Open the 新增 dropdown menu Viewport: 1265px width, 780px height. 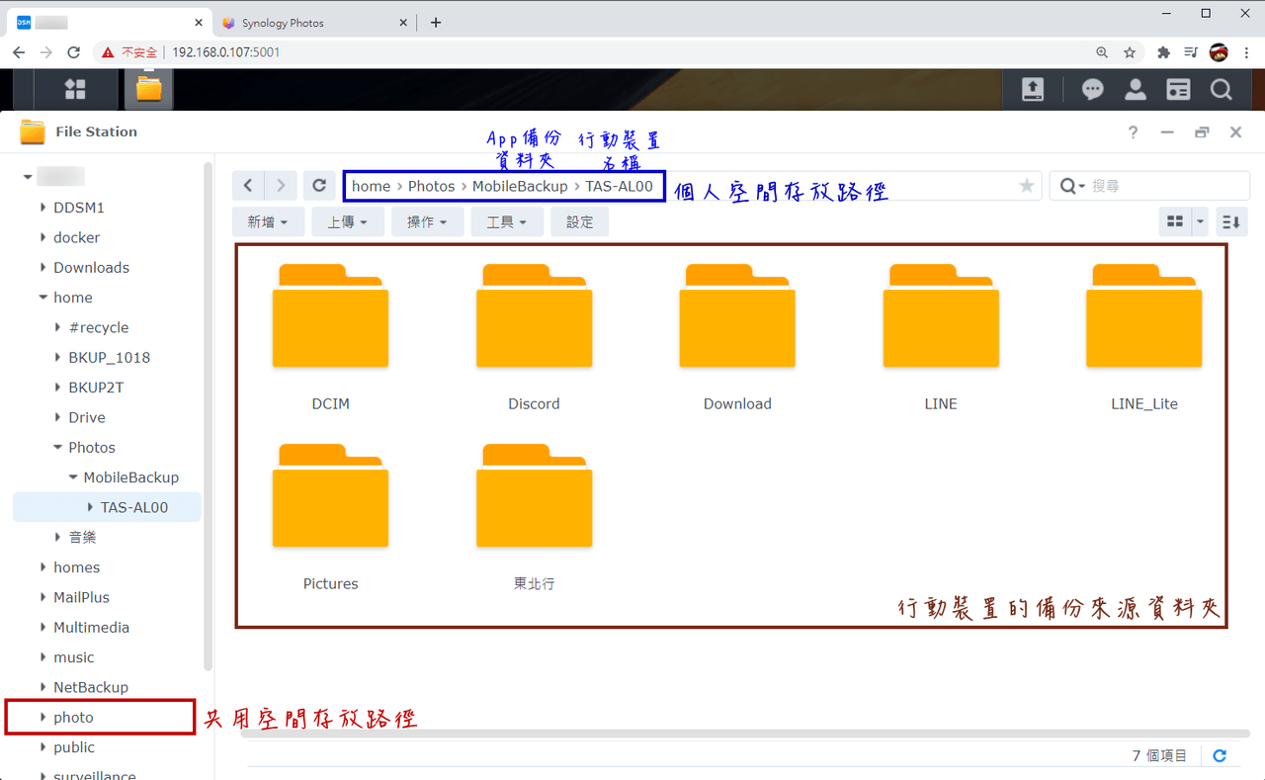[267, 221]
